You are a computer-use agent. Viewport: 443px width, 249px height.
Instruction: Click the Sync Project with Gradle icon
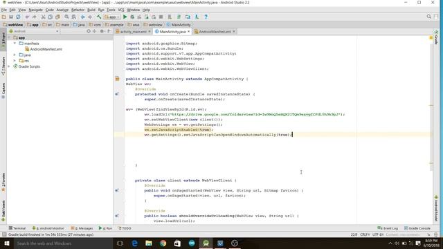coord(179,17)
